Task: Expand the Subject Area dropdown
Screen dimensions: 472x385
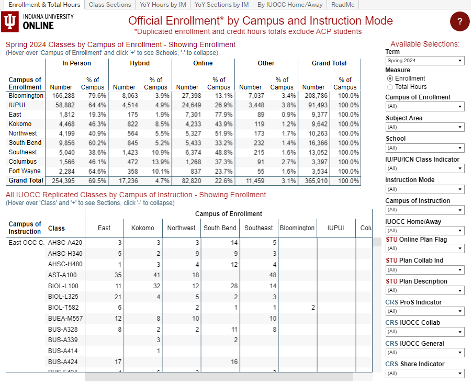Action: pyautogui.click(x=424, y=127)
